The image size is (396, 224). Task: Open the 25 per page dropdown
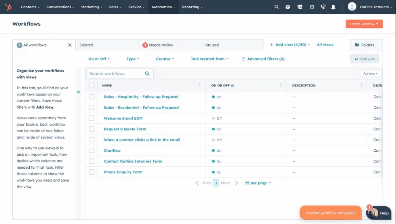point(258,183)
